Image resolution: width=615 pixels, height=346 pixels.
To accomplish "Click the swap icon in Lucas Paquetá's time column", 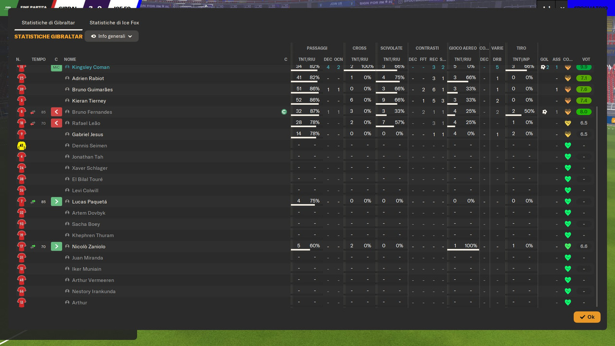I will [x=33, y=202].
